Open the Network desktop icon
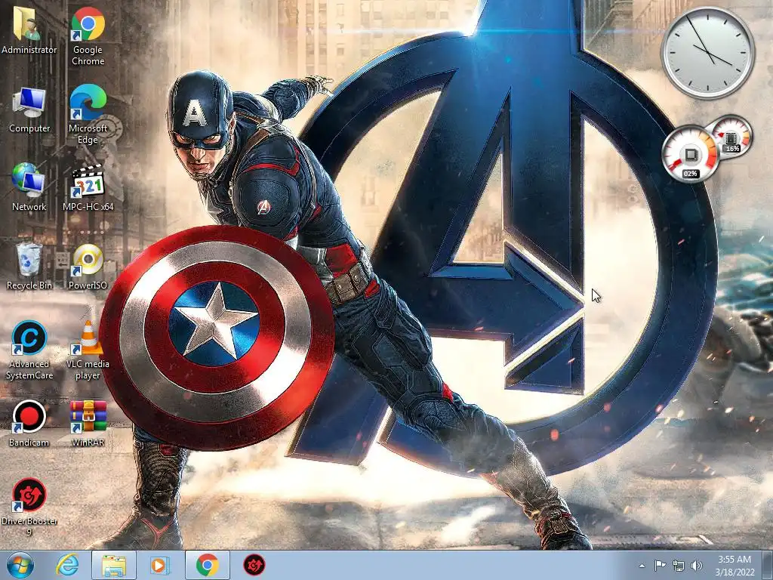 pos(29,187)
